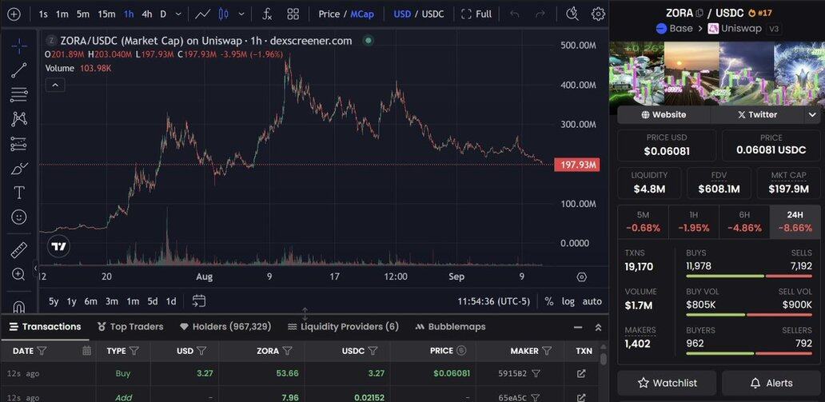Select the ruler measure tool
This screenshot has height=402, width=825.
19,250
